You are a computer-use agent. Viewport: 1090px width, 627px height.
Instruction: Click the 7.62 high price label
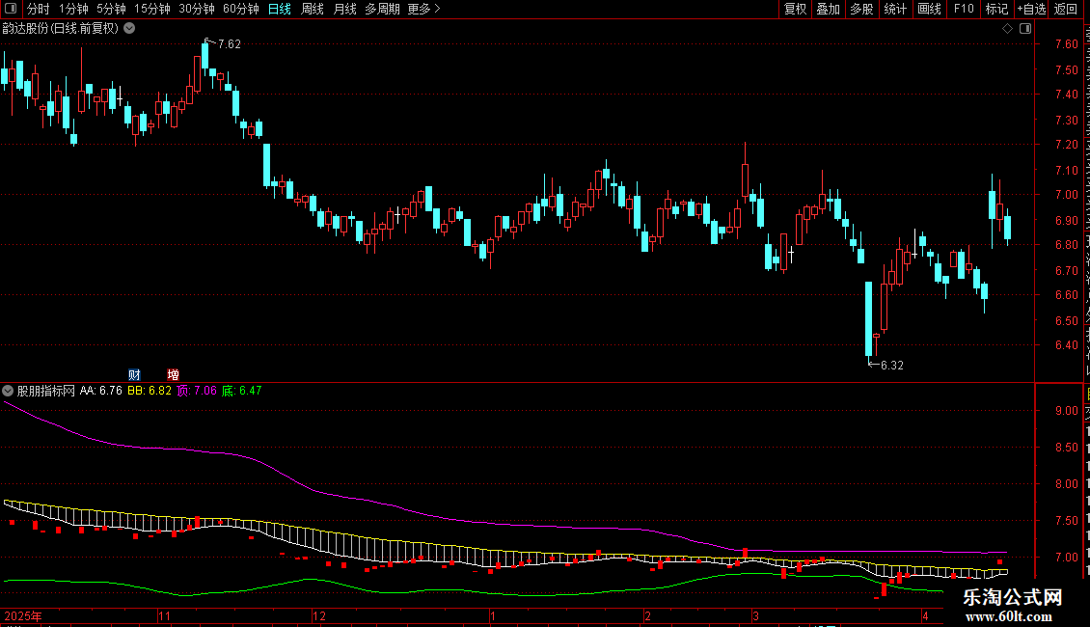pyautogui.click(x=229, y=44)
